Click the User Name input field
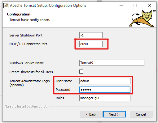The height and width of the screenshot is (123, 158). click(x=105, y=81)
